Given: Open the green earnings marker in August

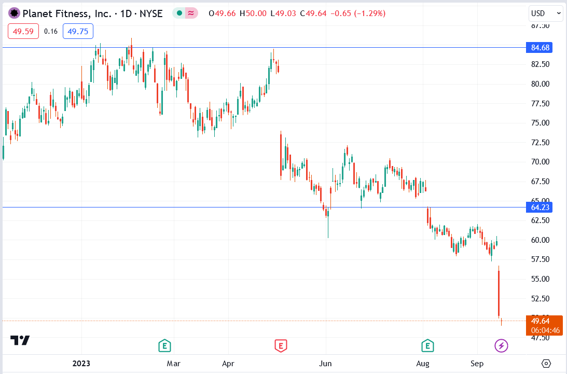Looking at the screenshot, I should [427, 346].
